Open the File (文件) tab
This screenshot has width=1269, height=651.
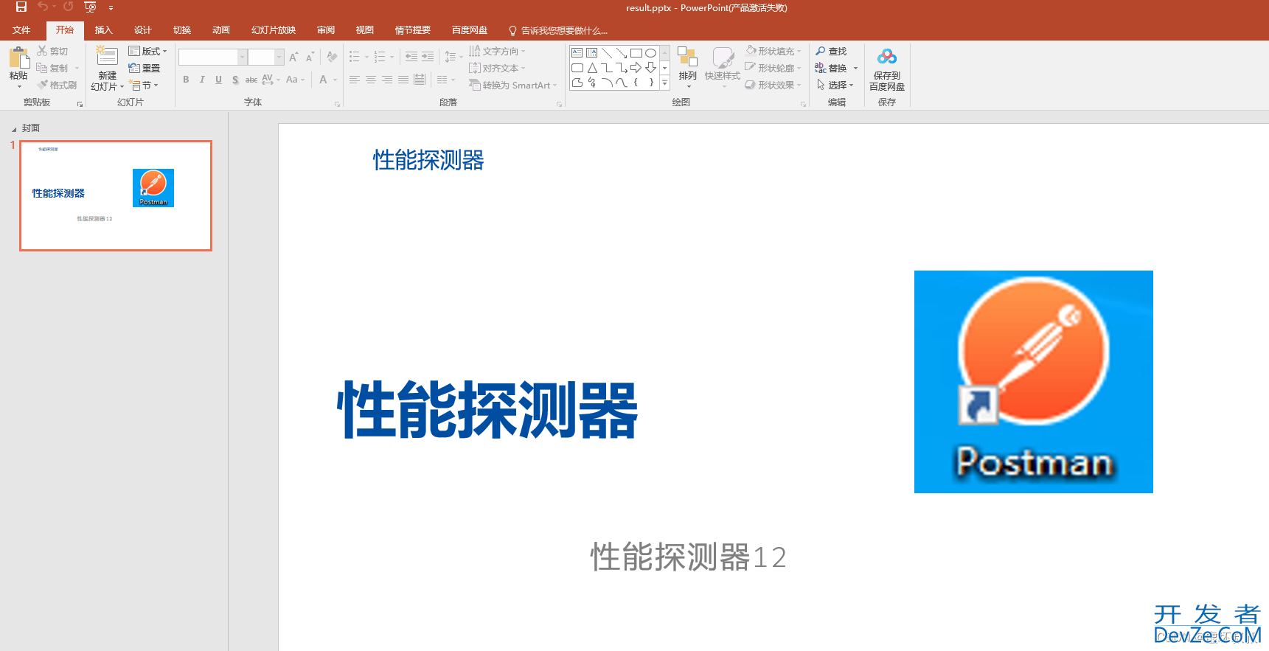(21, 30)
